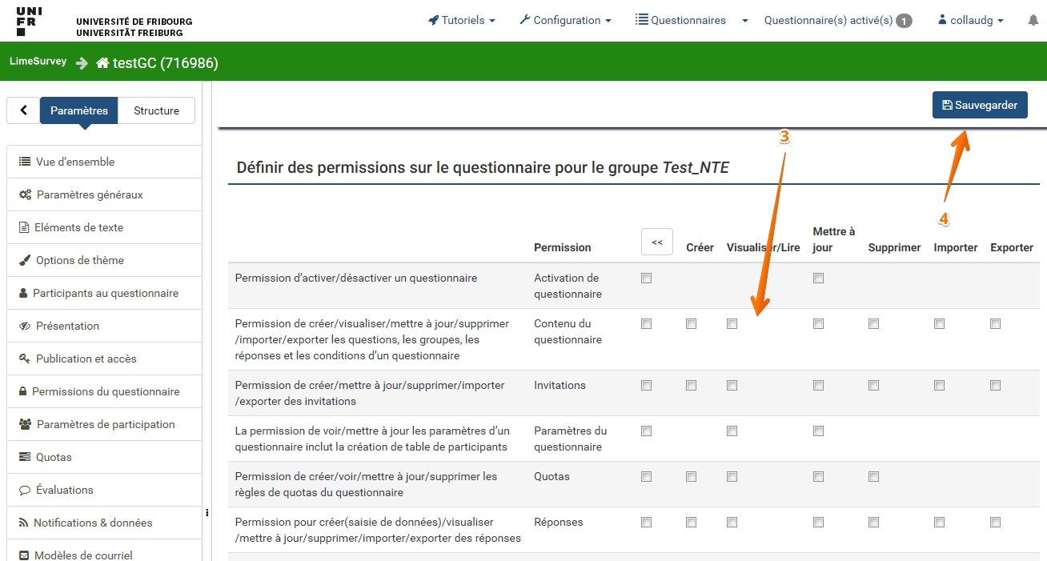
Task: Enable Créer for Contenu du questionnaire
Action: click(x=692, y=324)
